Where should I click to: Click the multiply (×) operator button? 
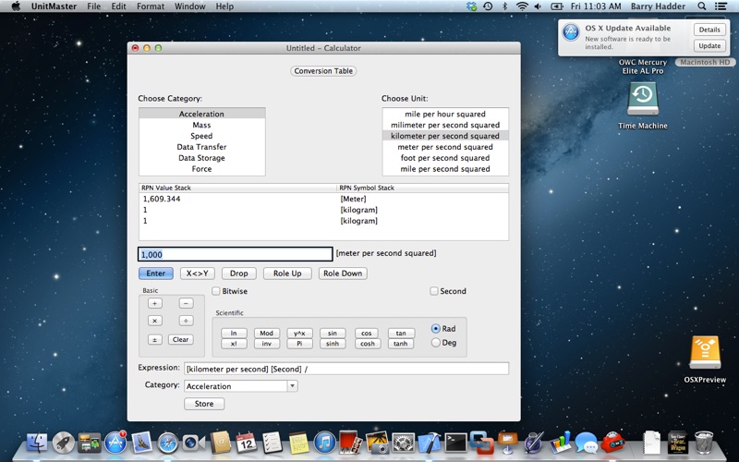click(154, 321)
